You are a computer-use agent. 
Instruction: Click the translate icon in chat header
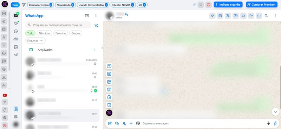228,16
